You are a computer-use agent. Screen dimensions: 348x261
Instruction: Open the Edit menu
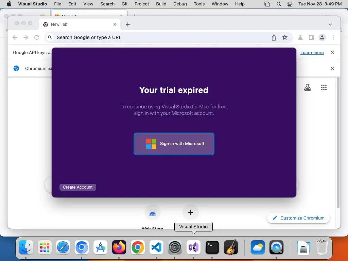(x=72, y=4)
